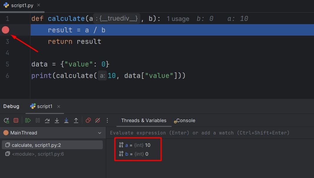
Task: Select variable b = {int} 0
Action: (134, 154)
